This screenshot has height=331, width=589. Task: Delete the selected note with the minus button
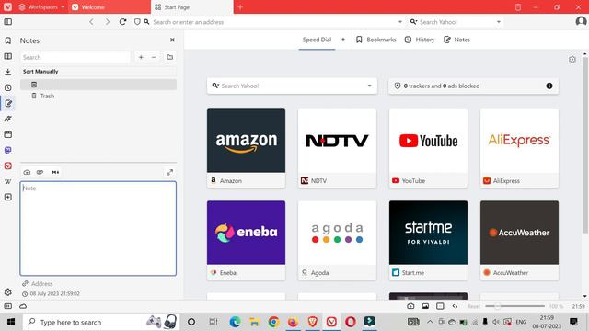tap(154, 57)
